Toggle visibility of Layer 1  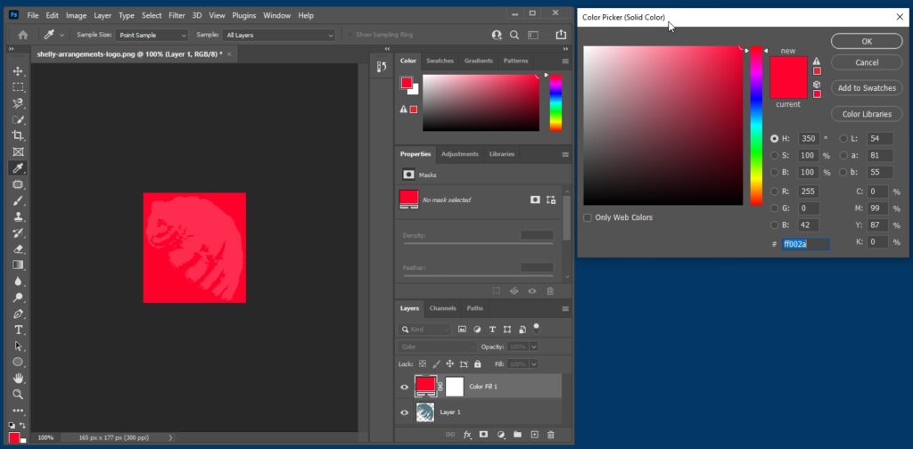(405, 412)
